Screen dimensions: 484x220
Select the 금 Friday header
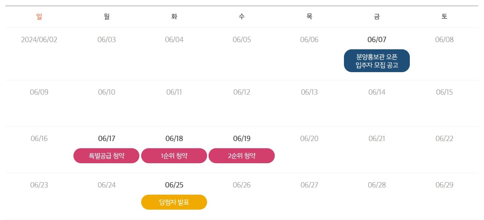click(377, 16)
